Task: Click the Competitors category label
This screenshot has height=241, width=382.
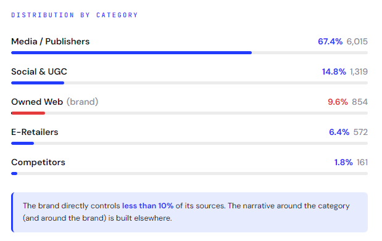Action: (x=38, y=162)
